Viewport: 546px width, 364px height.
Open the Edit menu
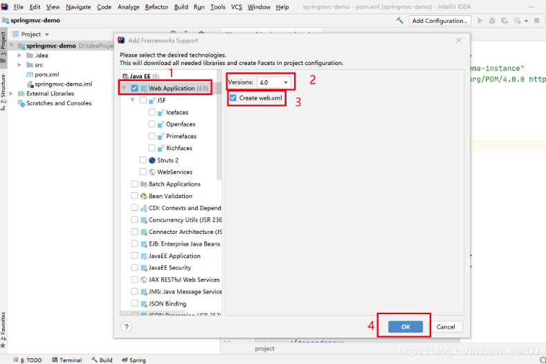coord(35,7)
